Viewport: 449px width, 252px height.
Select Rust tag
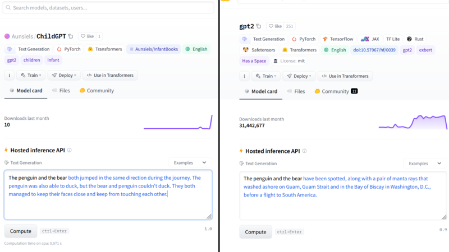(415, 39)
